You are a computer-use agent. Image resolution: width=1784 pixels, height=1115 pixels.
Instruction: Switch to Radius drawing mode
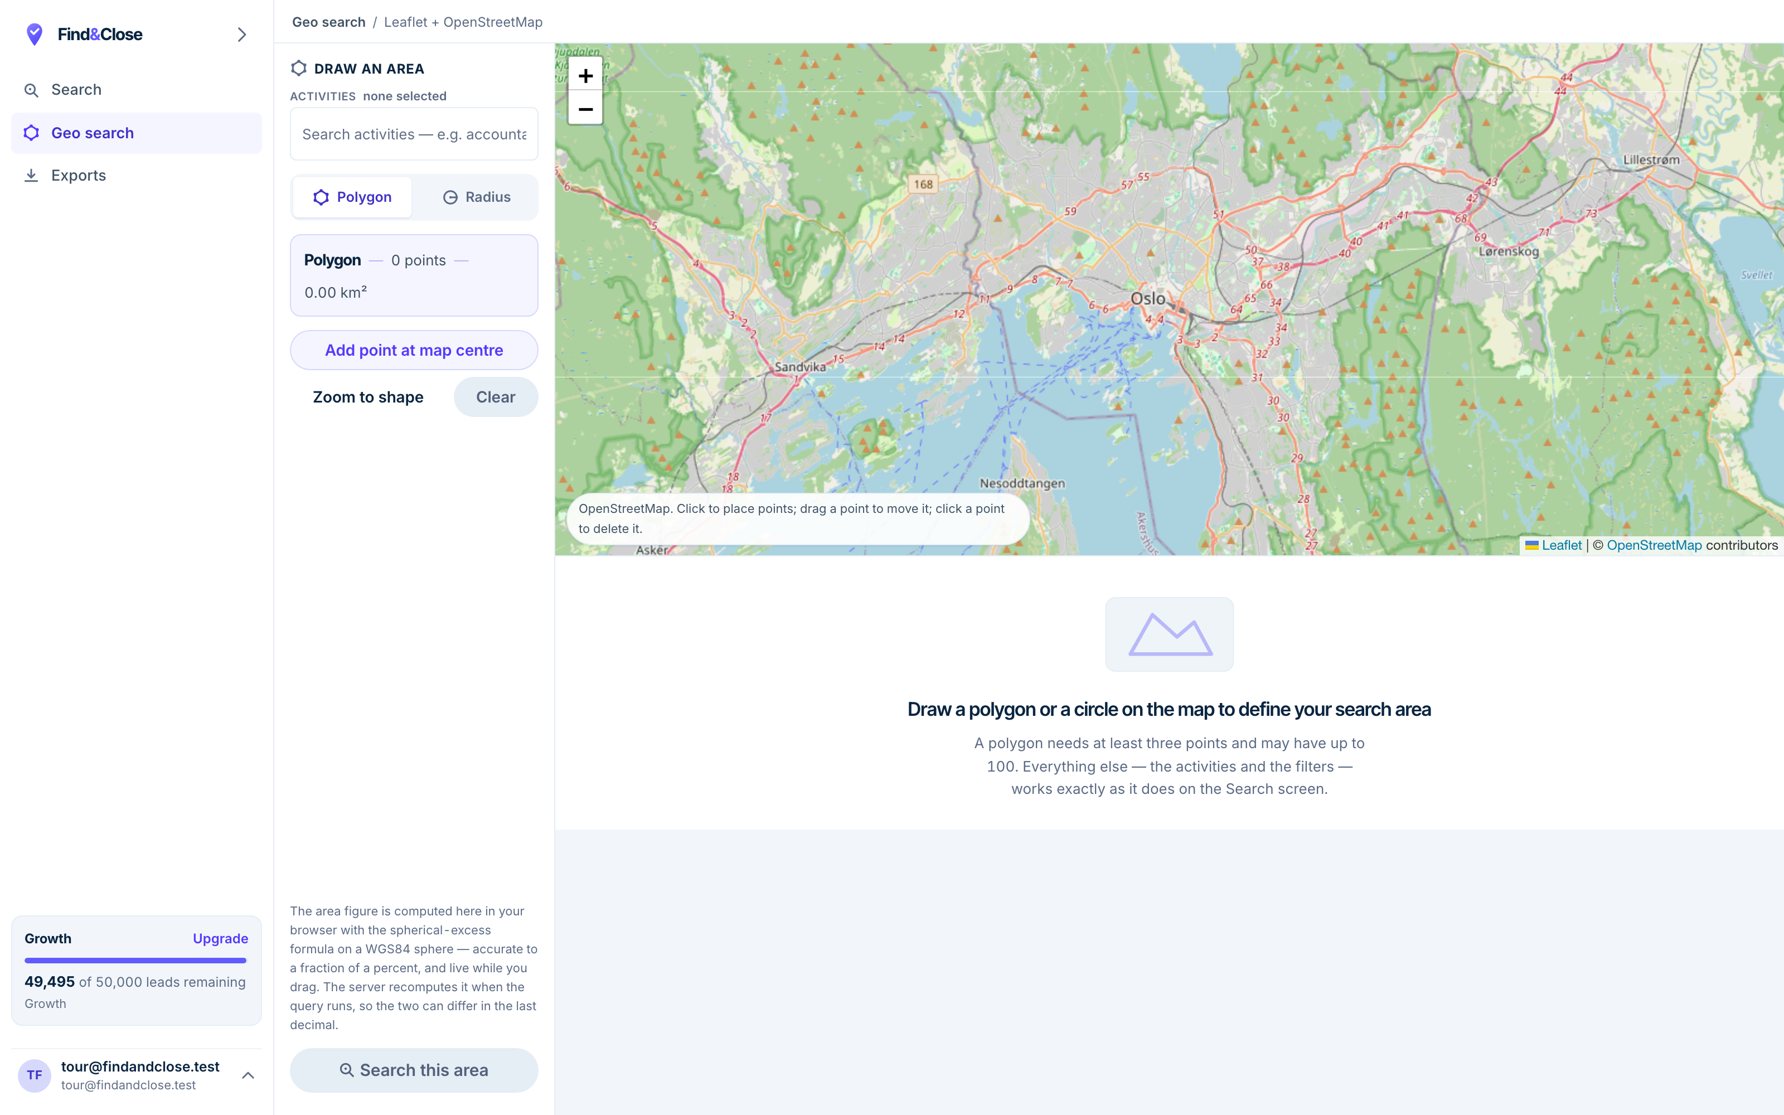(x=476, y=197)
